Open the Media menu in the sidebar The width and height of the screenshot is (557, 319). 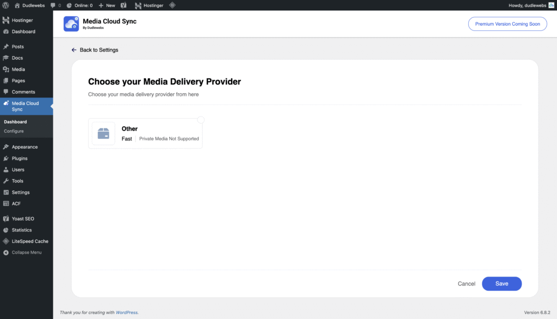pyautogui.click(x=18, y=69)
